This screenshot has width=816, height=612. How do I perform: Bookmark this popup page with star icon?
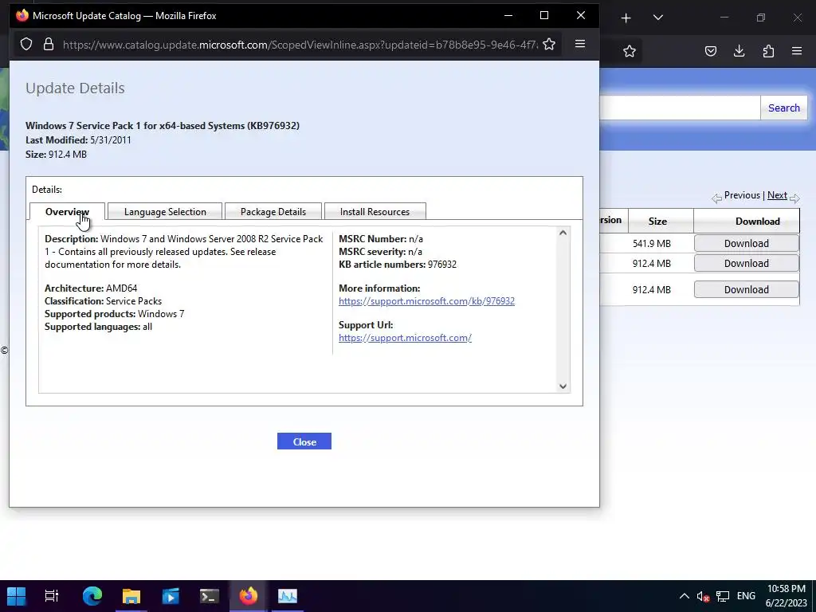(549, 45)
